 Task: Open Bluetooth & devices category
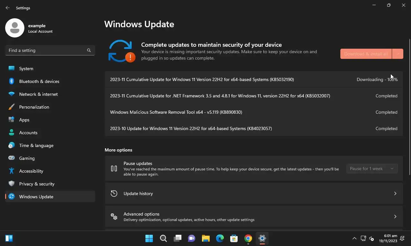point(50,81)
